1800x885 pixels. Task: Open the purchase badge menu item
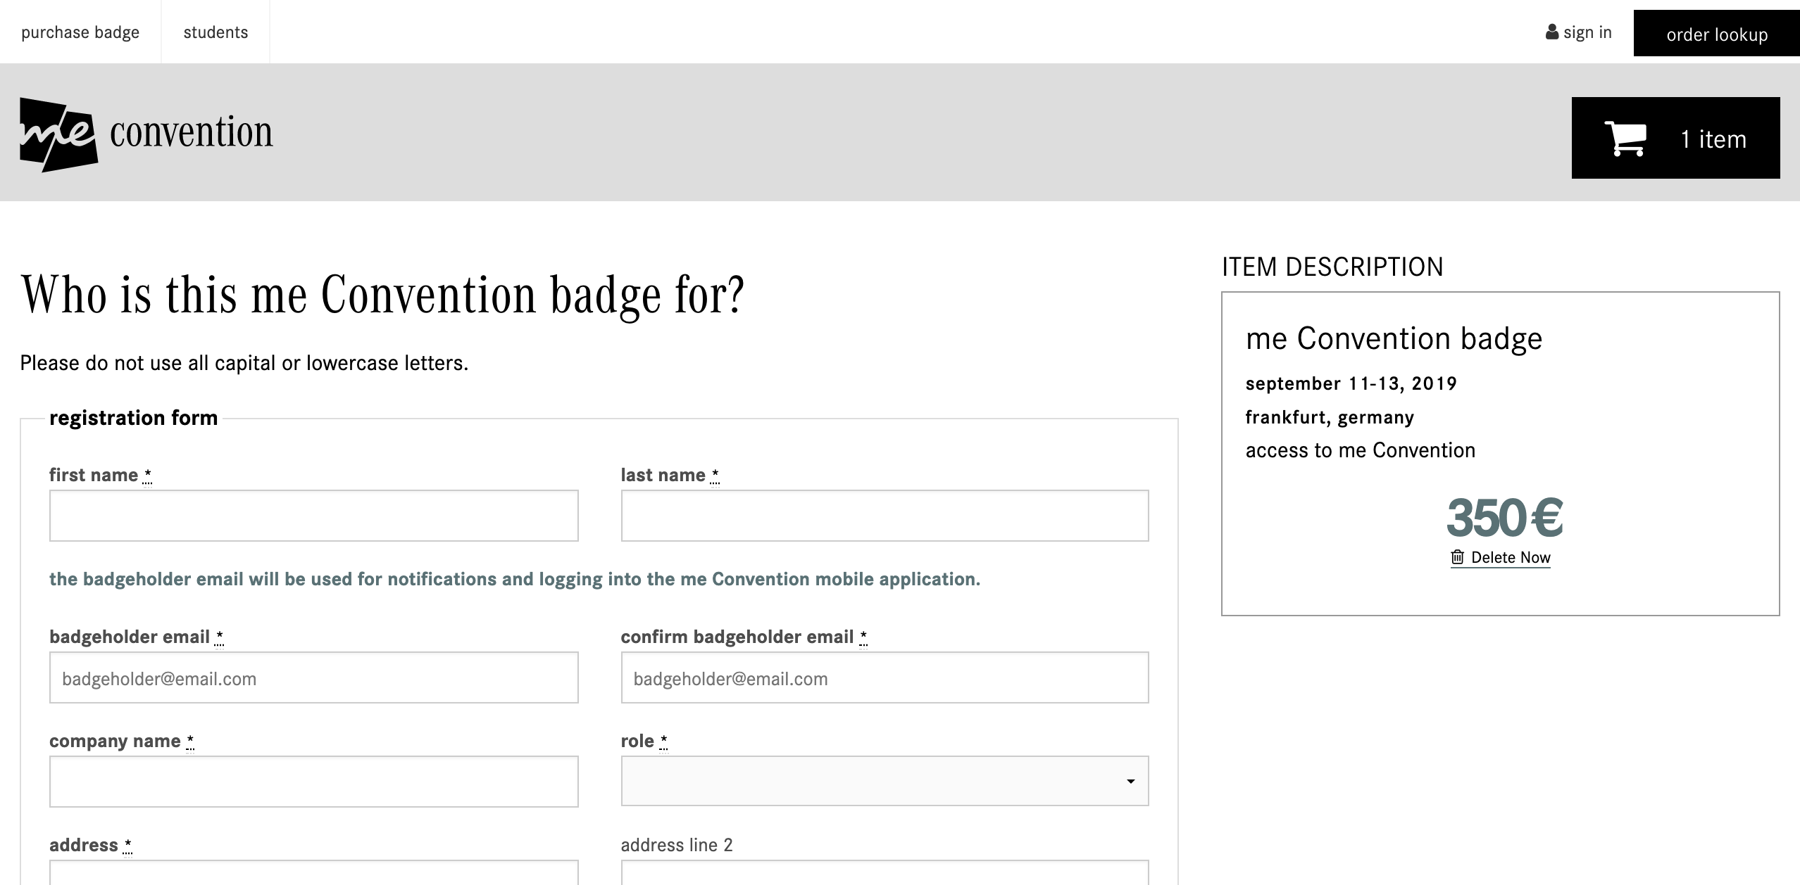tap(80, 32)
